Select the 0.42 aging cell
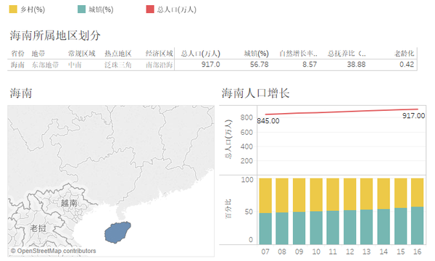 407,65
